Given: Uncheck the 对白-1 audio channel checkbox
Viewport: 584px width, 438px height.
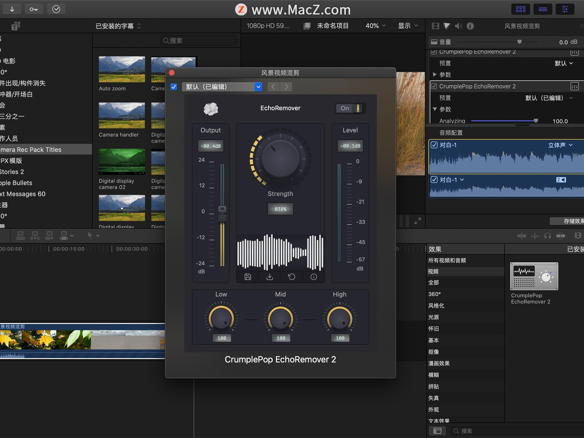Looking at the screenshot, I should click(434, 145).
